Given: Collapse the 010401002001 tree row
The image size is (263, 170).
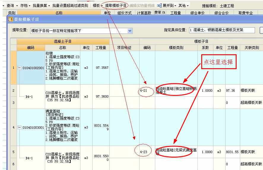Looking at the screenshot, I should (20, 68).
